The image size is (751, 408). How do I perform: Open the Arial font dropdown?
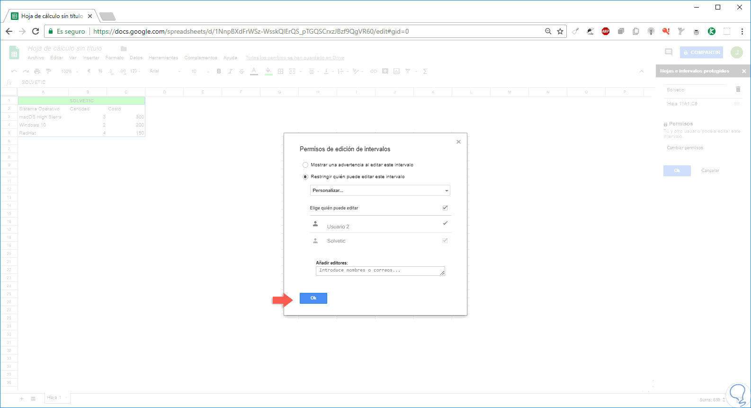(165, 72)
